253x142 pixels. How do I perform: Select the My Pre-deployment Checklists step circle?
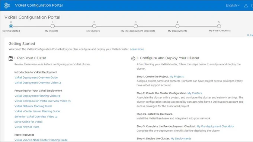click(x=136, y=26)
